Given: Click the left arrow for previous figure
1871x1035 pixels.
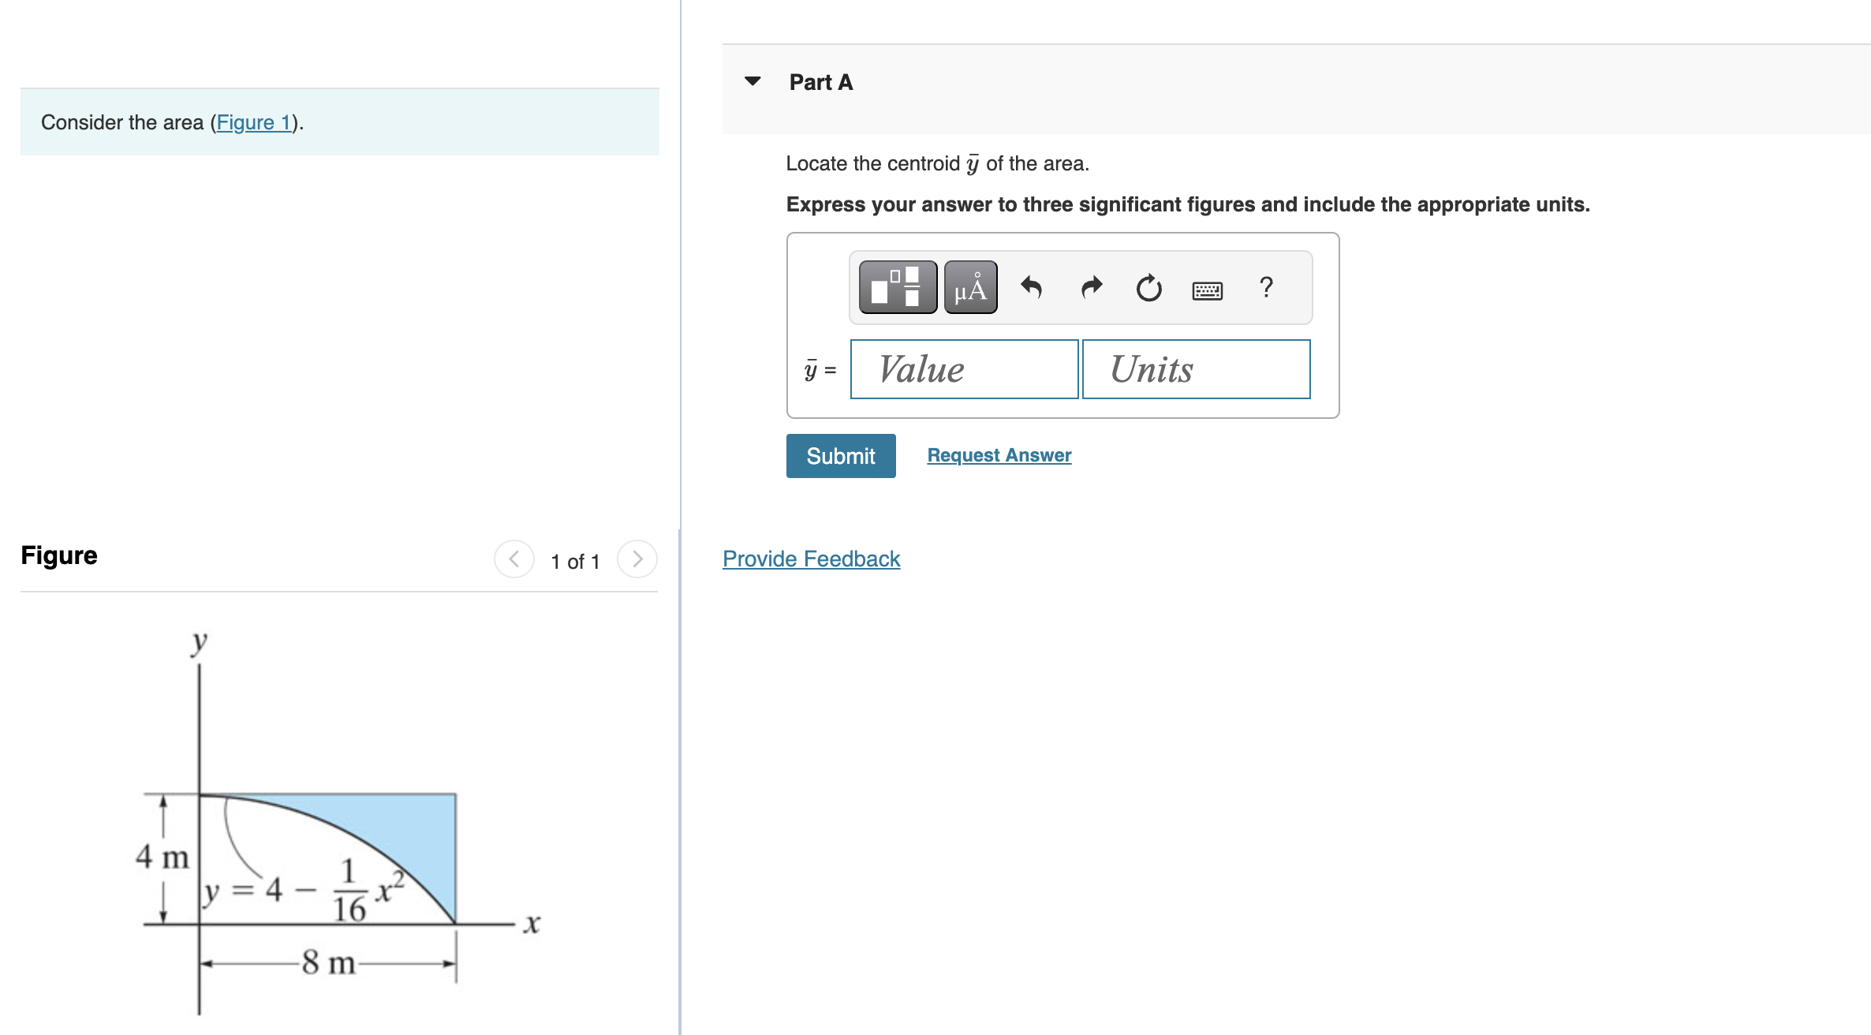Looking at the screenshot, I should coord(513,559).
